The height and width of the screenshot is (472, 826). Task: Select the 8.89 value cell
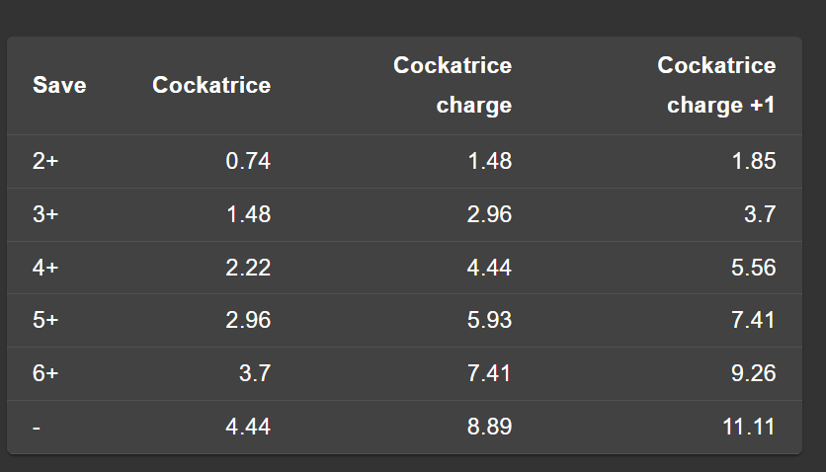click(x=489, y=427)
